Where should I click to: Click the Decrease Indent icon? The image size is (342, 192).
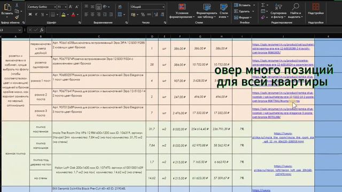click(105, 14)
